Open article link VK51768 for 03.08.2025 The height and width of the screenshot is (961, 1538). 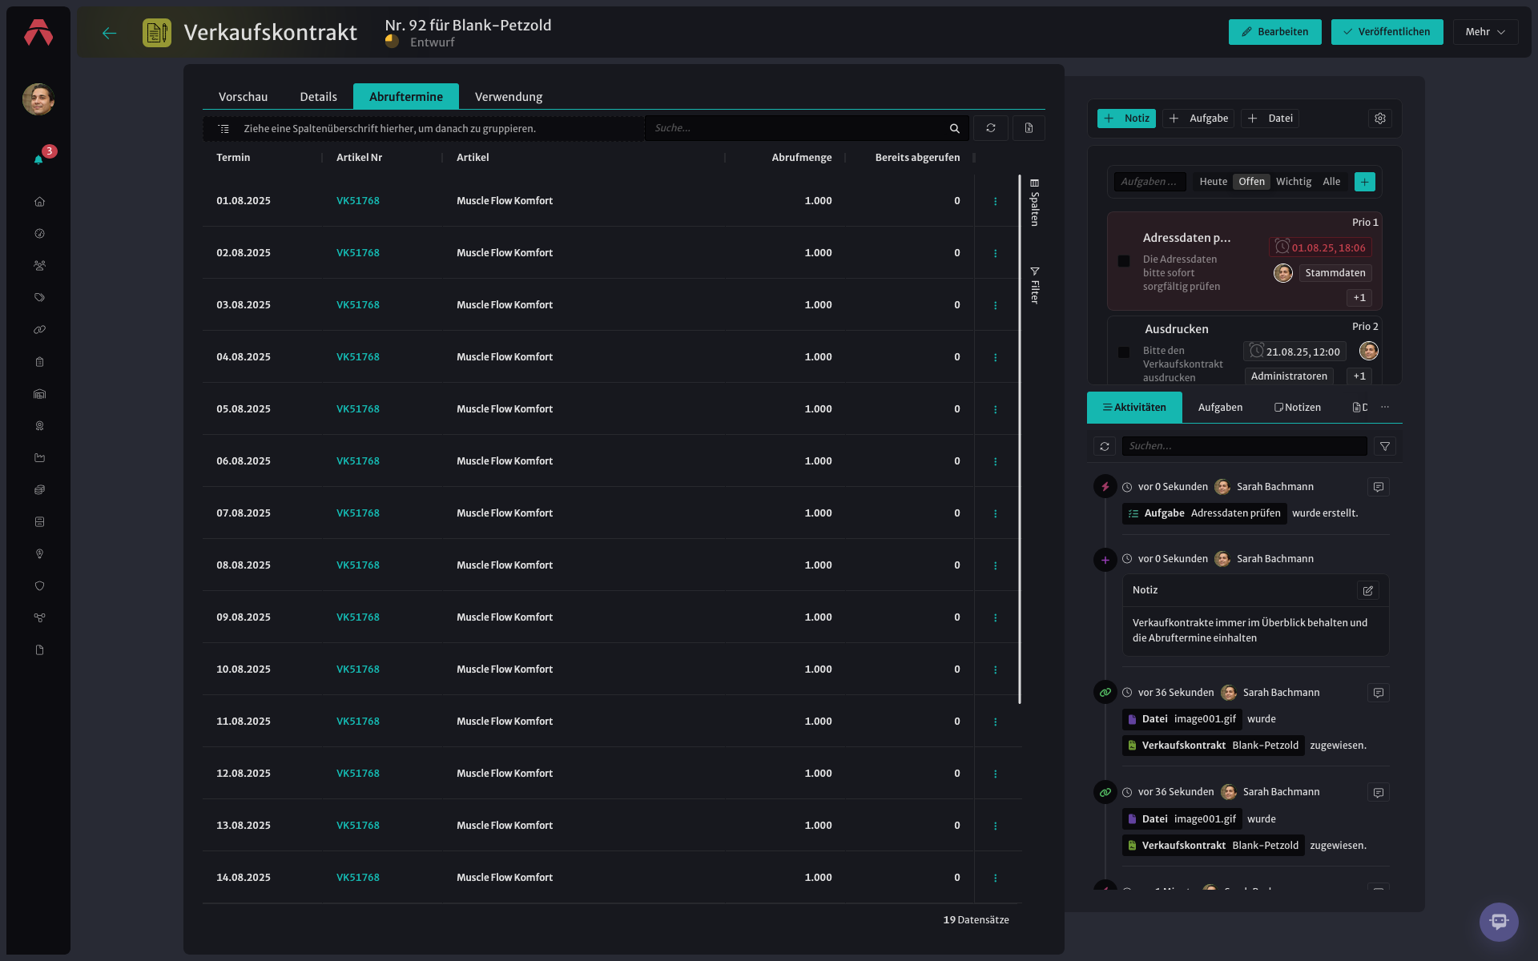358,305
